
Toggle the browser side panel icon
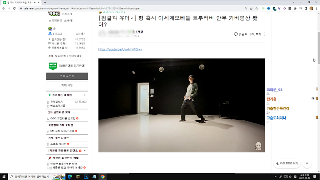[306, 8]
